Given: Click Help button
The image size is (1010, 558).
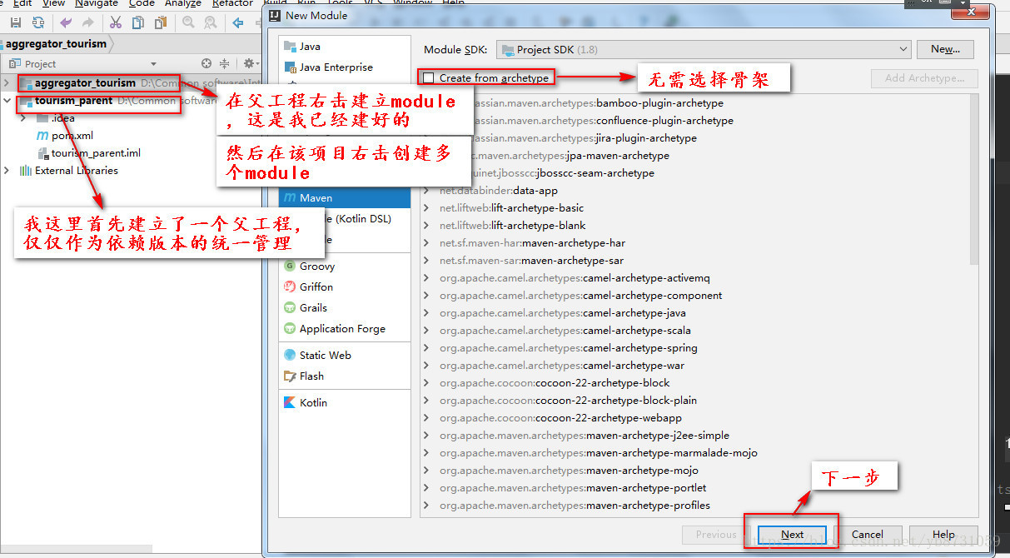Looking at the screenshot, I should pos(943,535).
